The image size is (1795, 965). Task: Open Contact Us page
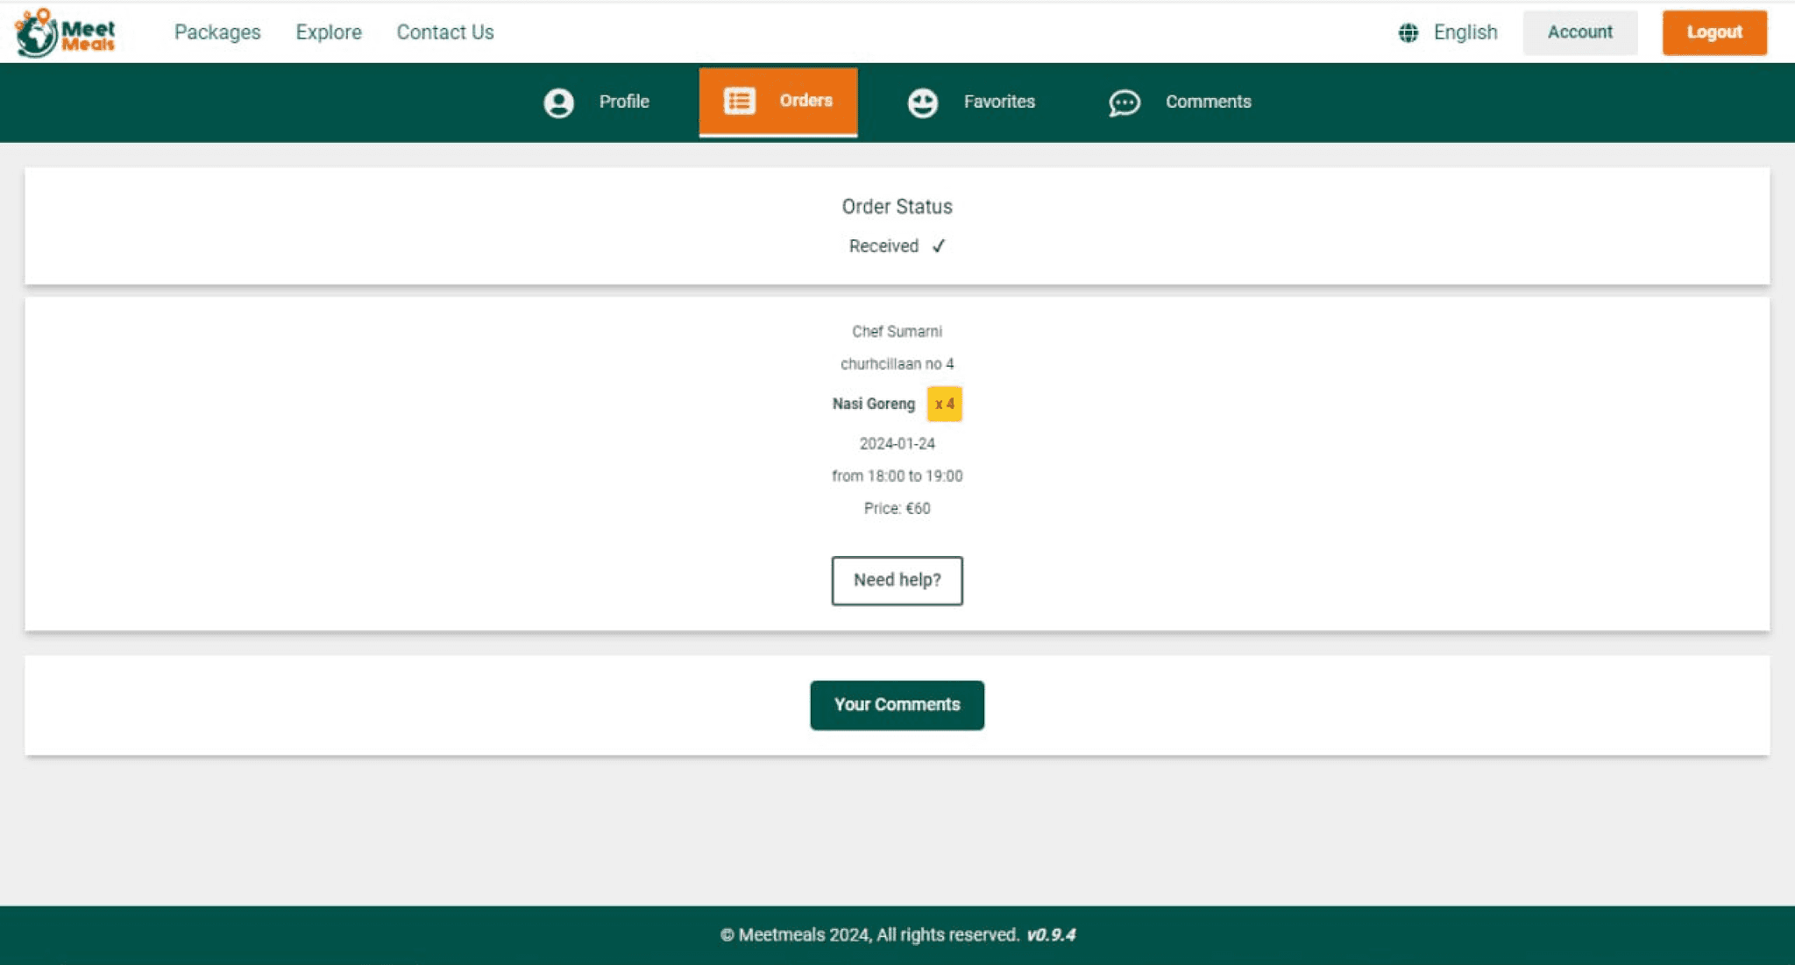point(445,32)
